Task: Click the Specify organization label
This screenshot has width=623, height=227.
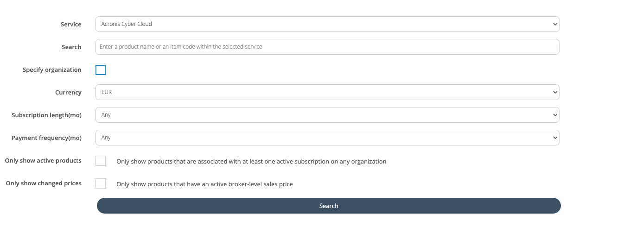Action: (52, 70)
